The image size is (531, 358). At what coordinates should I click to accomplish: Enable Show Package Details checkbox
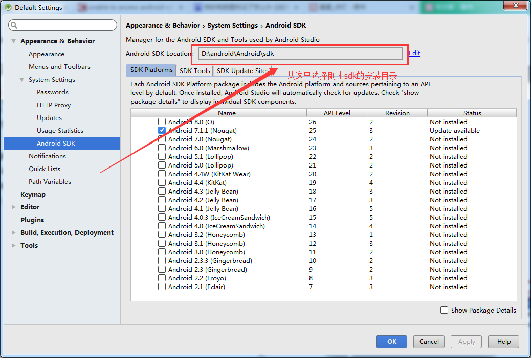pyautogui.click(x=445, y=310)
